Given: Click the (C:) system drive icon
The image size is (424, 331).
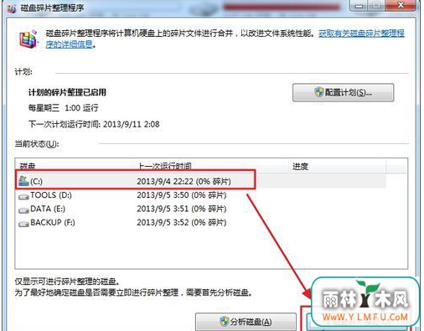Looking at the screenshot, I should [x=23, y=181].
